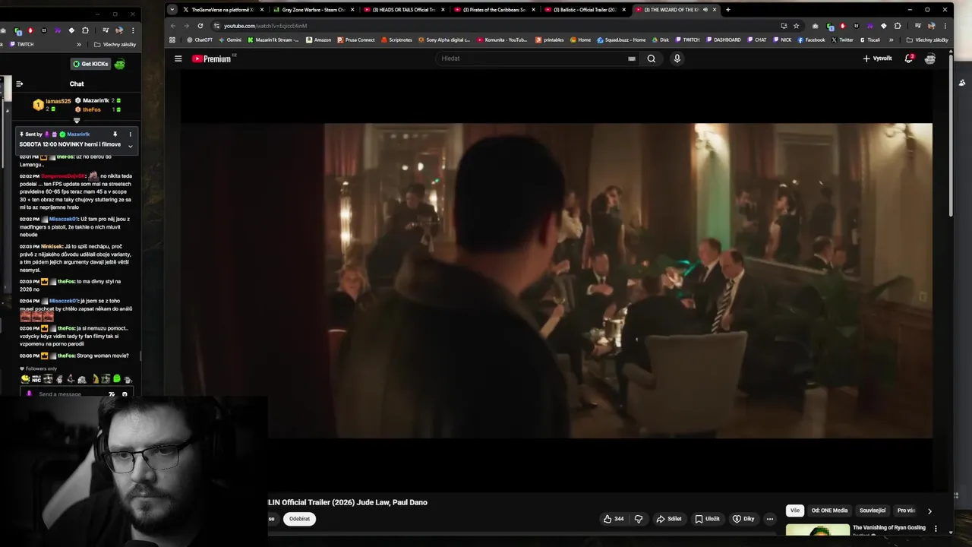Click The Vanishing of Ryan Gosling thumbnail
Image resolution: width=972 pixels, height=547 pixels.
(x=818, y=530)
